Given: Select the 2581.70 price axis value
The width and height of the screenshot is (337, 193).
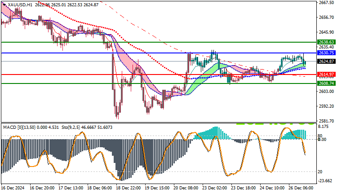Looking at the screenshot, I should [326, 121].
